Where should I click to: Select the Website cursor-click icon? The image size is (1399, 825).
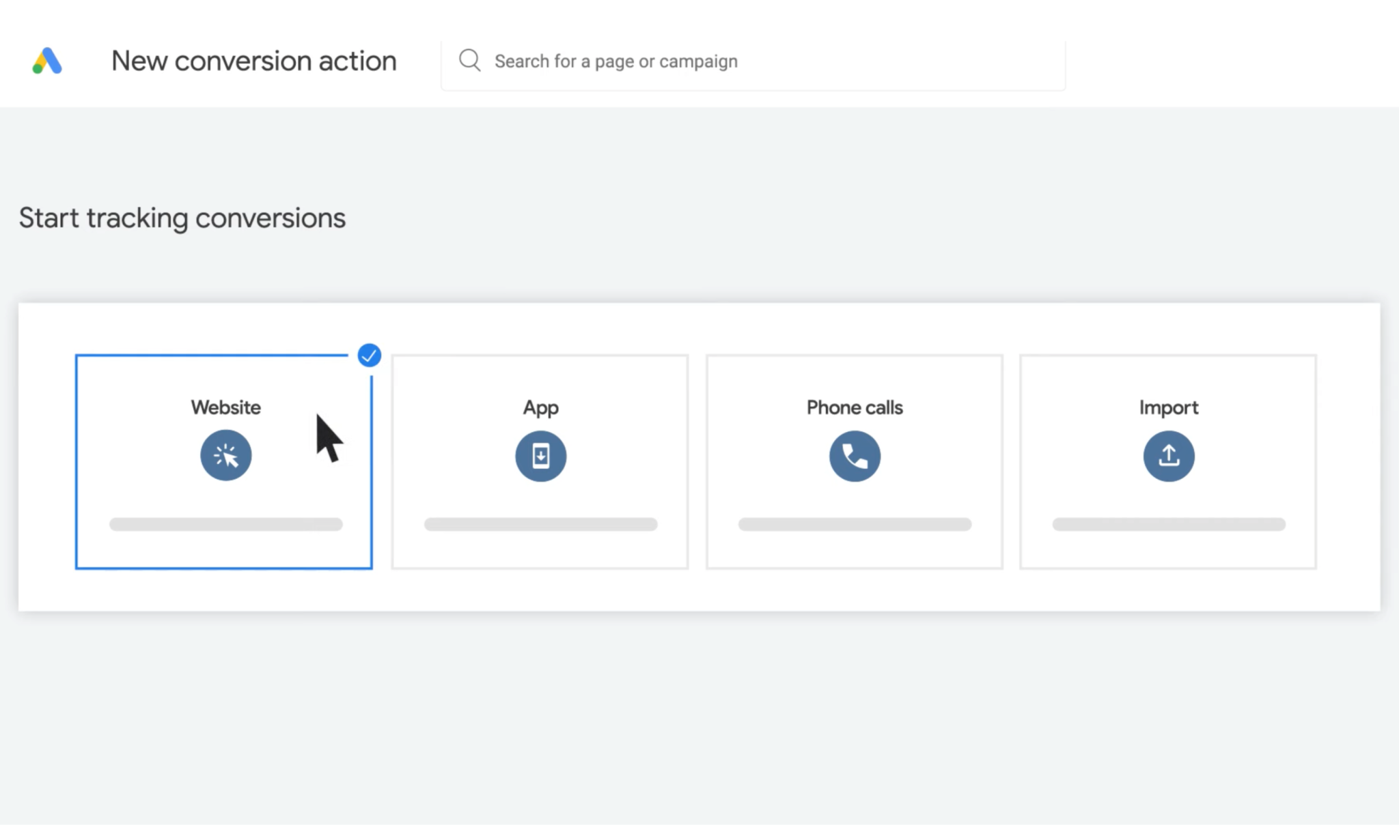[225, 455]
